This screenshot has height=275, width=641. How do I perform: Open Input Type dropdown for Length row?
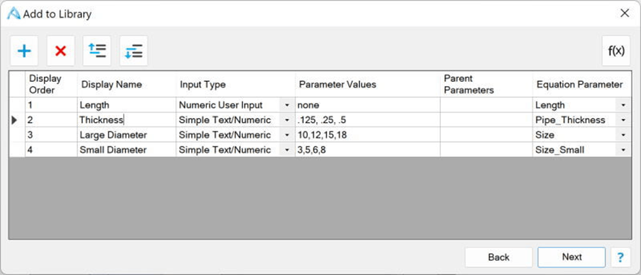point(287,106)
